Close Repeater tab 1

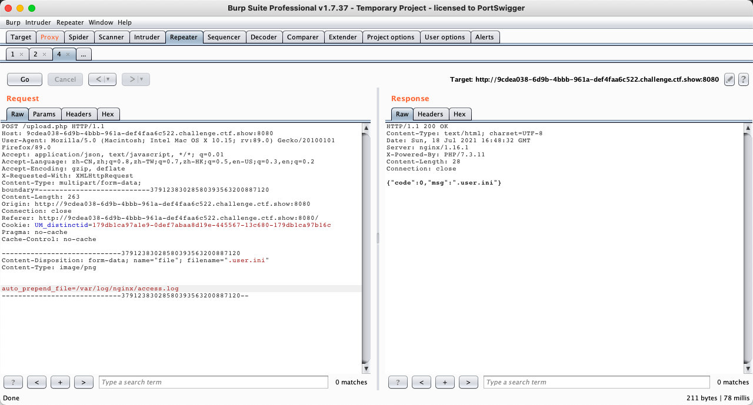click(x=21, y=54)
